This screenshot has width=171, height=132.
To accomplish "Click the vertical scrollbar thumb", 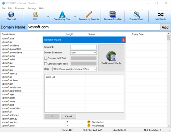I will pos(169,38).
